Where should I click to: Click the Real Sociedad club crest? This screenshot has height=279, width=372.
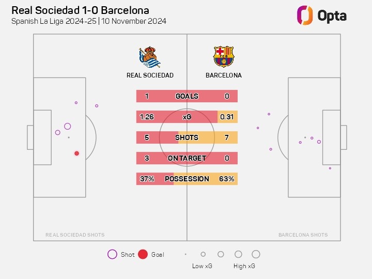point(149,57)
